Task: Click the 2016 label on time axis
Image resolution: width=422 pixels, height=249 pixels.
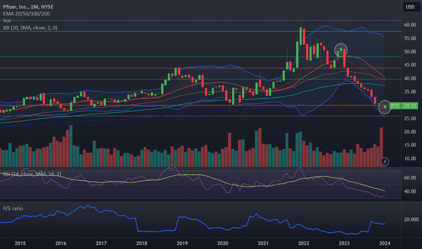Action: tap(61, 244)
